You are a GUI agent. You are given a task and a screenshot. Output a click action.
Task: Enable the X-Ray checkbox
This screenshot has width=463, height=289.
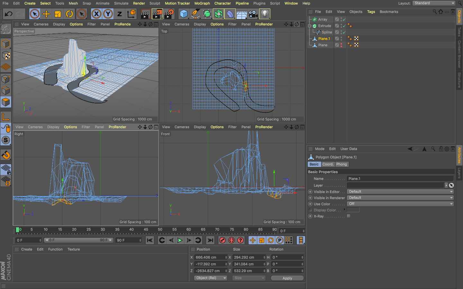(x=349, y=216)
